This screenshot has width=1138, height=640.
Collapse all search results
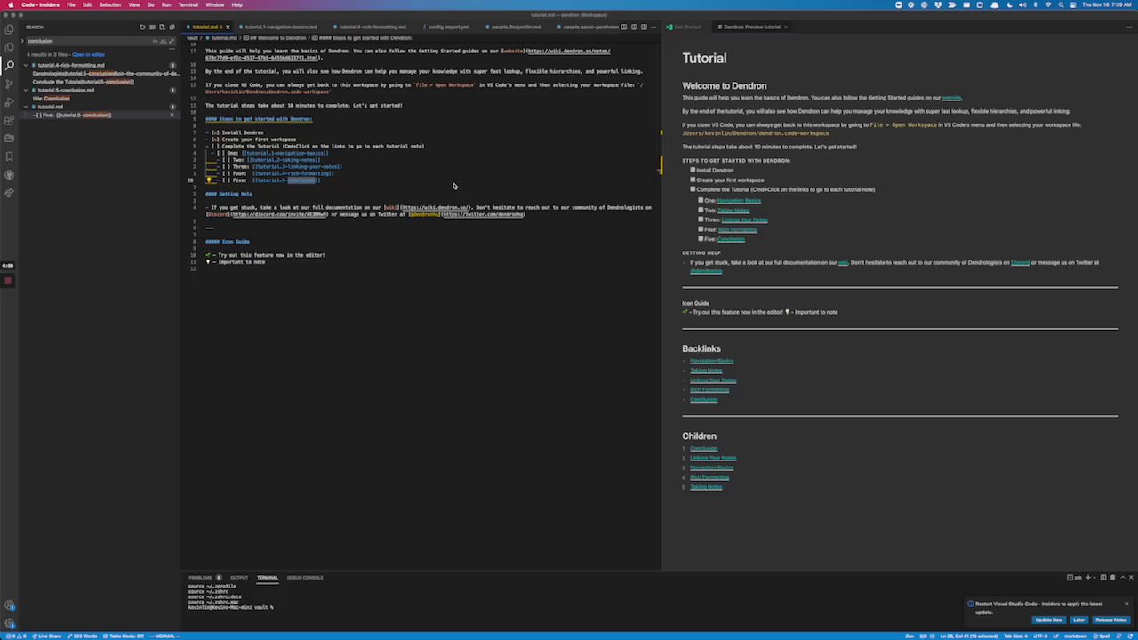point(172,28)
